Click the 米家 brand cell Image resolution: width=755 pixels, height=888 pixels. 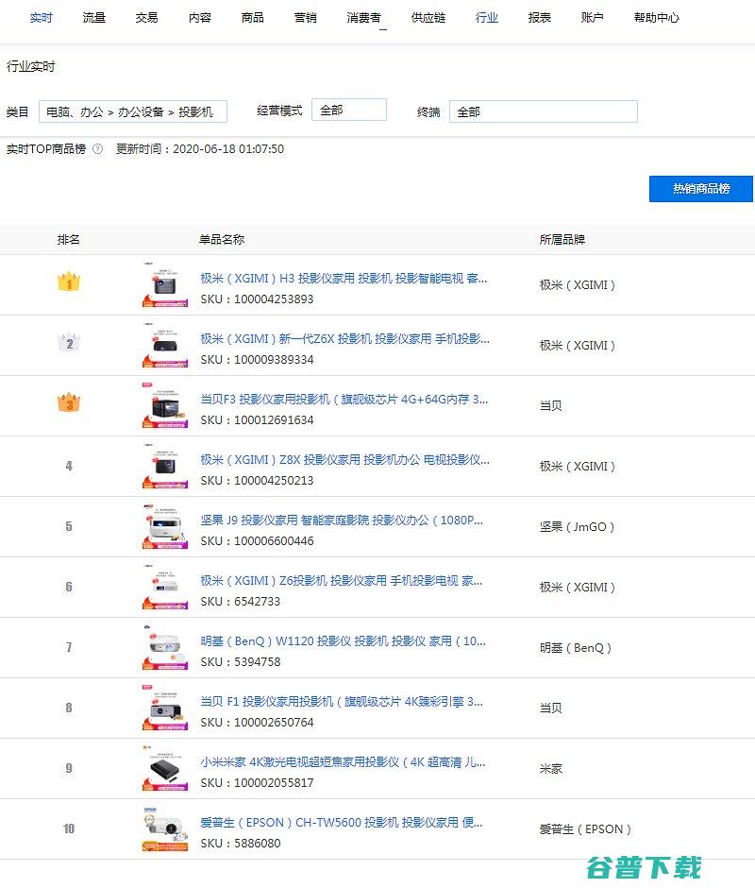tap(551, 769)
